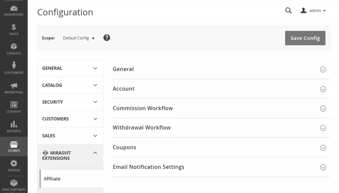Open the scope help question mark
339x193 pixels.
click(x=106, y=38)
